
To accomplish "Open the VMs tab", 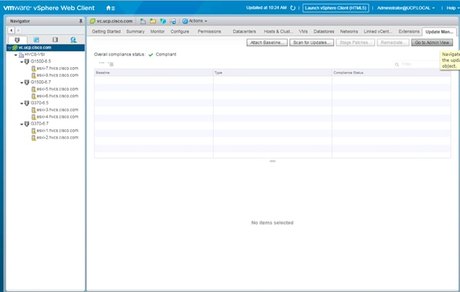I will tap(303, 31).
